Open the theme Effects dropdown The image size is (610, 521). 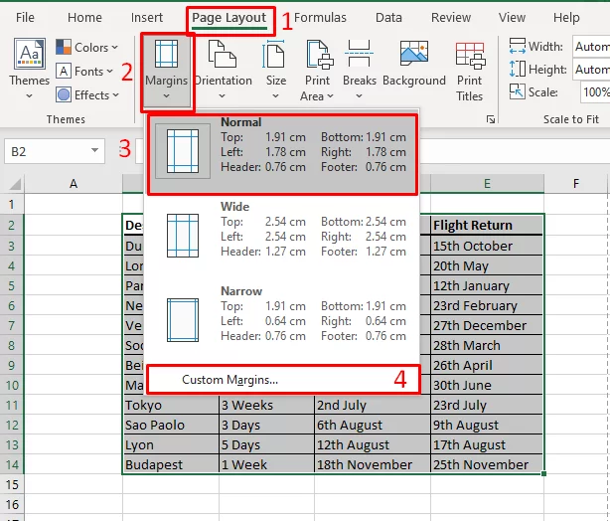(x=86, y=95)
